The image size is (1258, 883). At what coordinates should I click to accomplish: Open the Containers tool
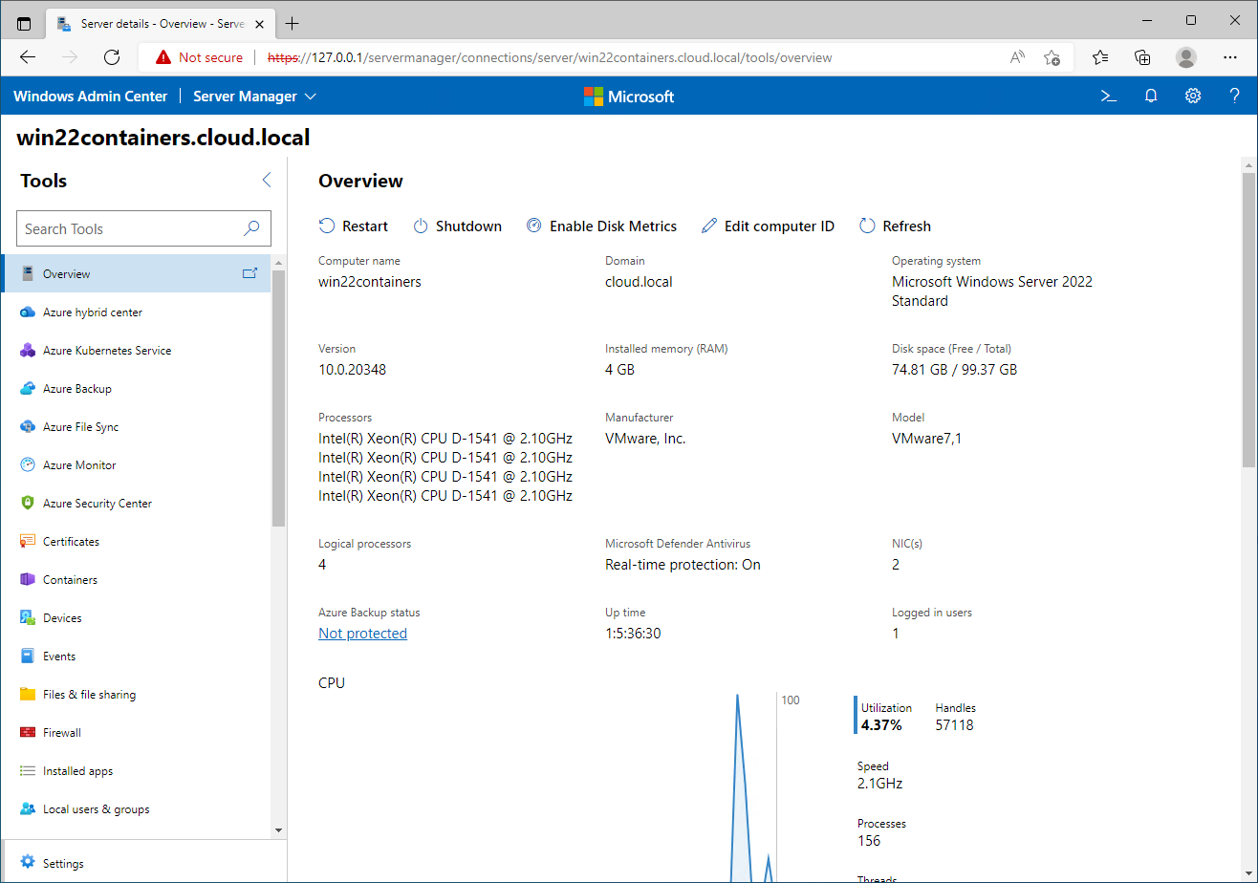coord(70,580)
